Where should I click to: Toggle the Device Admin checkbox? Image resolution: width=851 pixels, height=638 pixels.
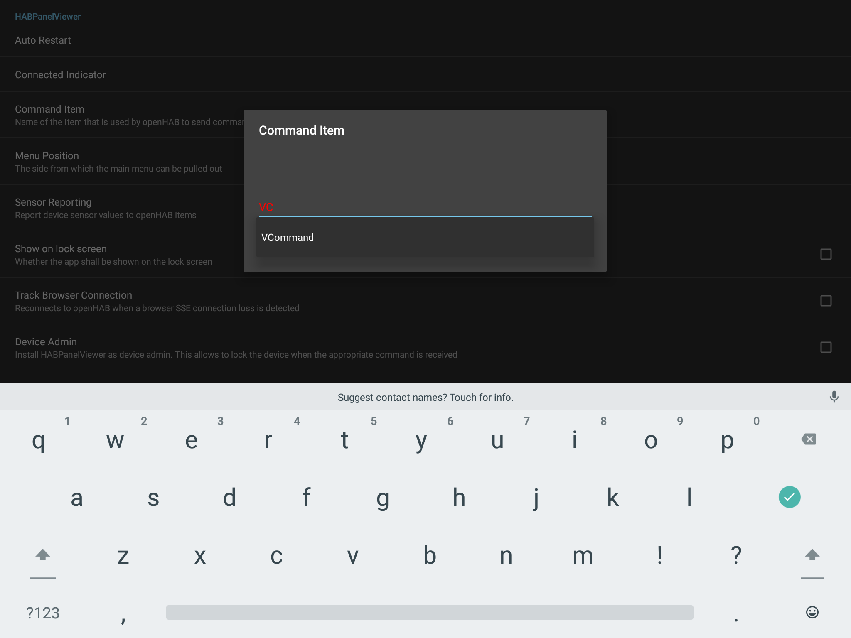pos(826,347)
